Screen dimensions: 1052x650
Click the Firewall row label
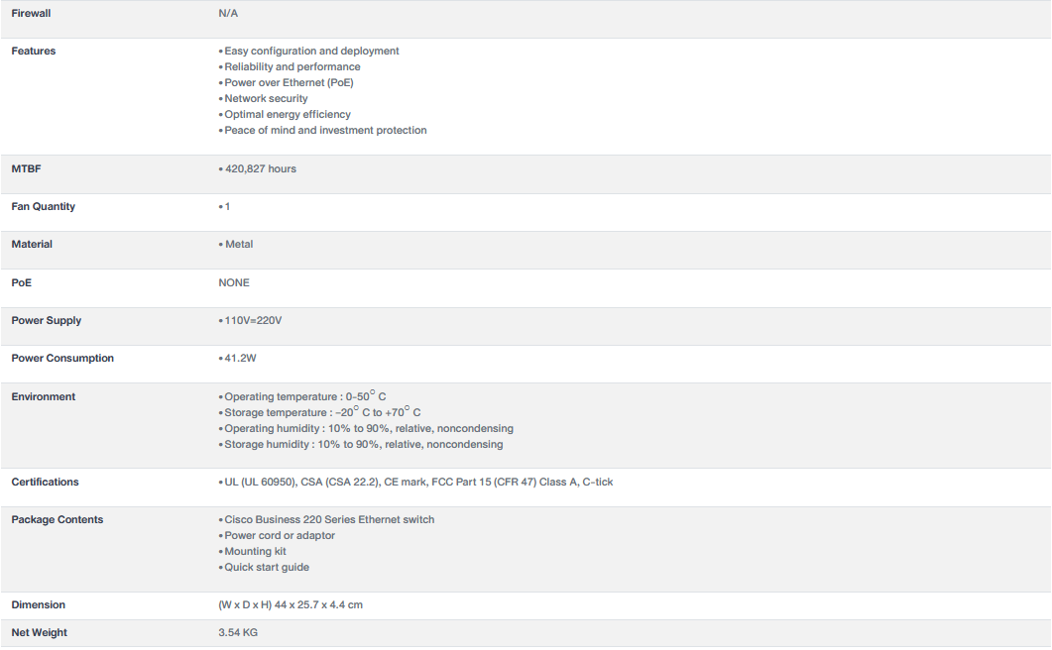(31, 13)
